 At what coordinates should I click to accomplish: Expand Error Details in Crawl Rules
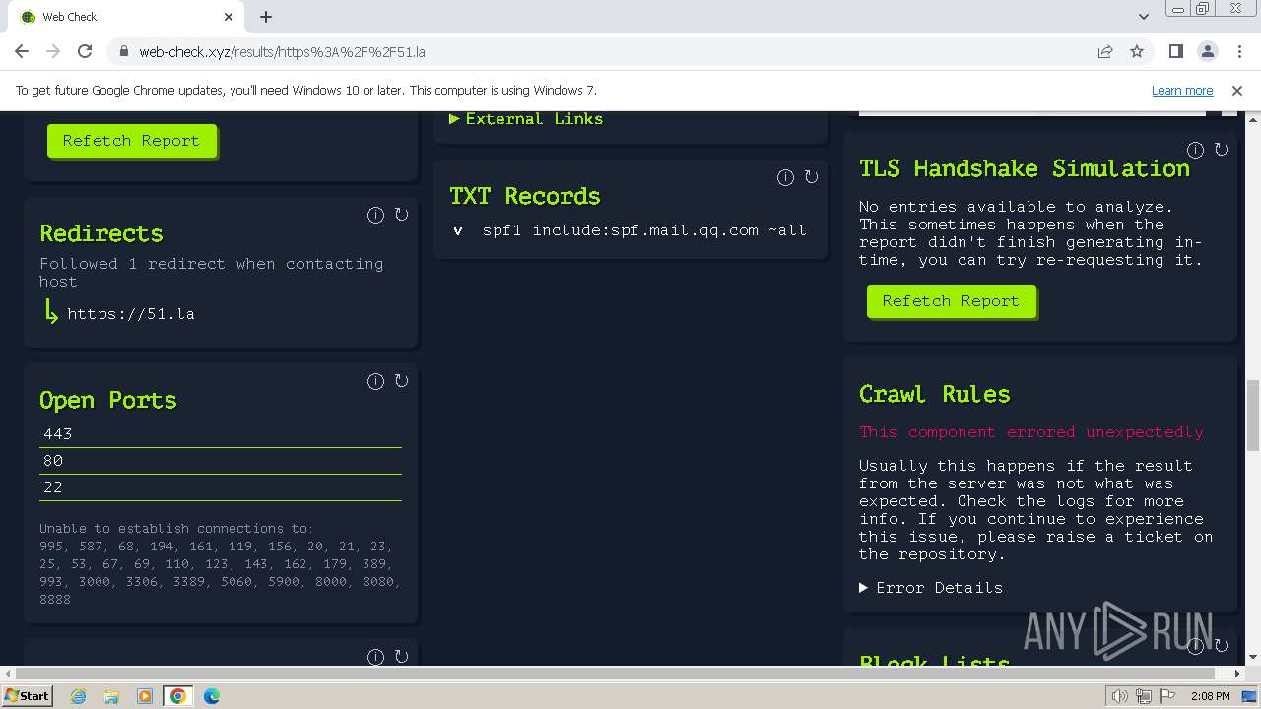coord(931,588)
